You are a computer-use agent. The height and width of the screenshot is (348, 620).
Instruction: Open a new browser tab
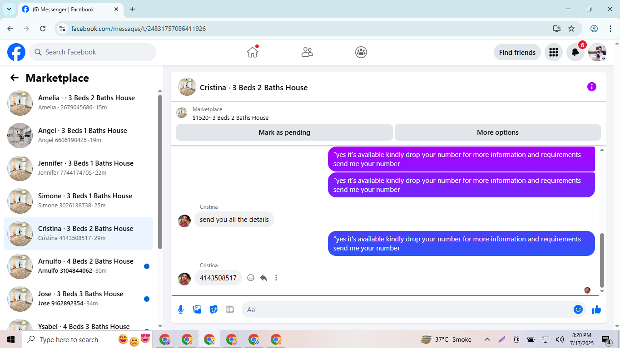(x=133, y=9)
